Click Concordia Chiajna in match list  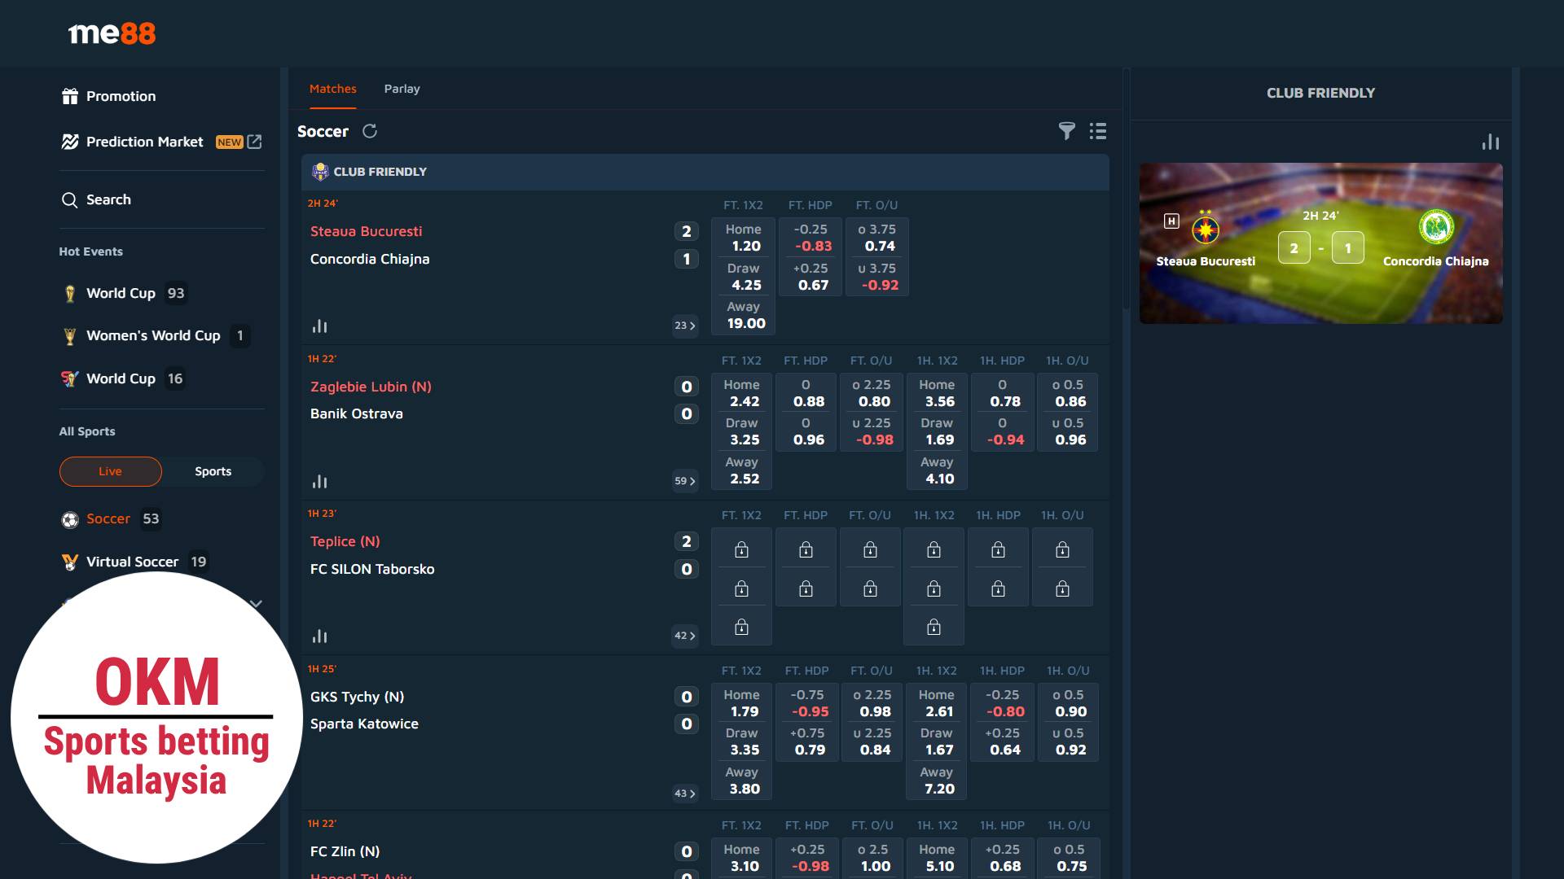pos(369,259)
